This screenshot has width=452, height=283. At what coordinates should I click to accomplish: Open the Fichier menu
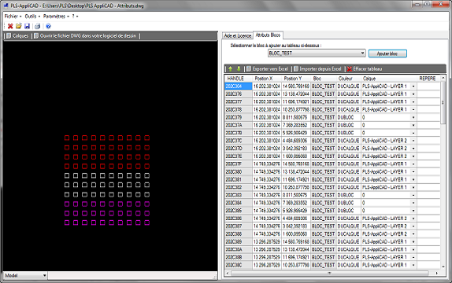click(x=13, y=17)
